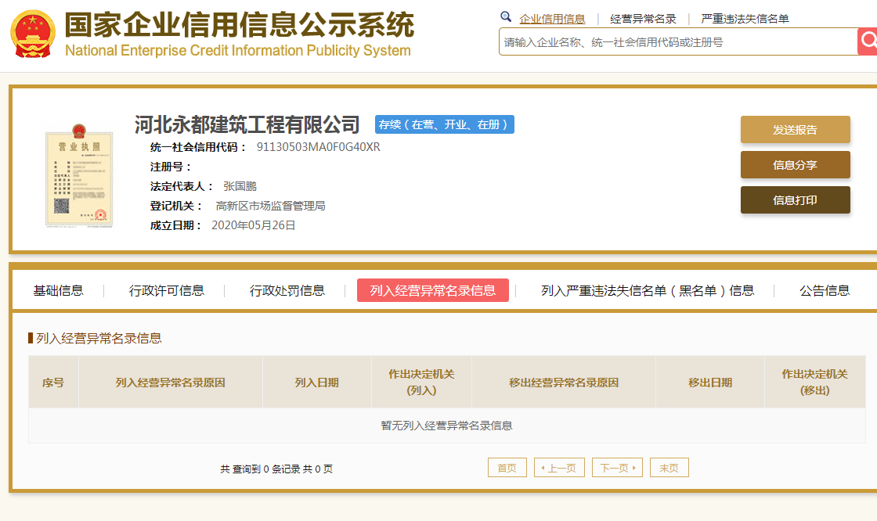
Task: Click the national emblem logo
Action: tap(33, 34)
